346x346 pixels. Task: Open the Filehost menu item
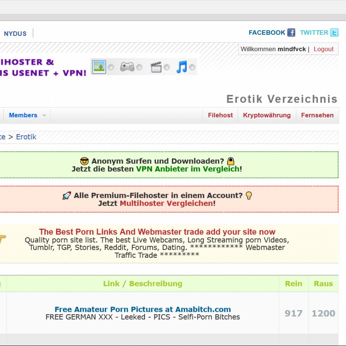click(x=220, y=115)
